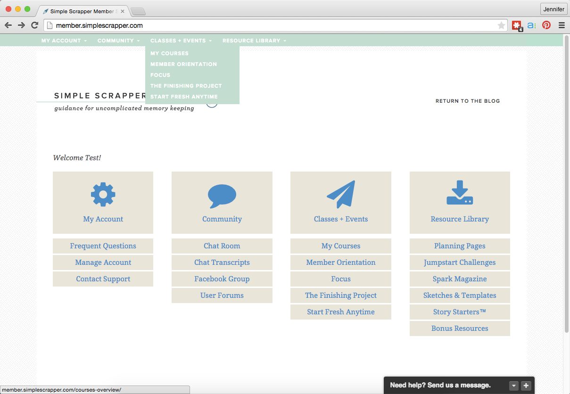The width and height of the screenshot is (570, 394).
Task: Click the speech bubble Community icon
Action: click(x=222, y=196)
